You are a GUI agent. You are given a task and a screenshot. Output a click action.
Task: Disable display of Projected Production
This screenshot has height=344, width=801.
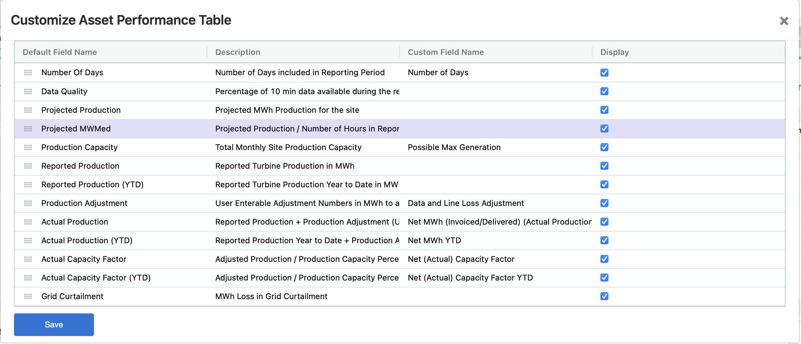(x=604, y=110)
